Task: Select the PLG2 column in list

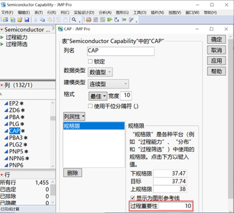Action: [x=16, y=145]
